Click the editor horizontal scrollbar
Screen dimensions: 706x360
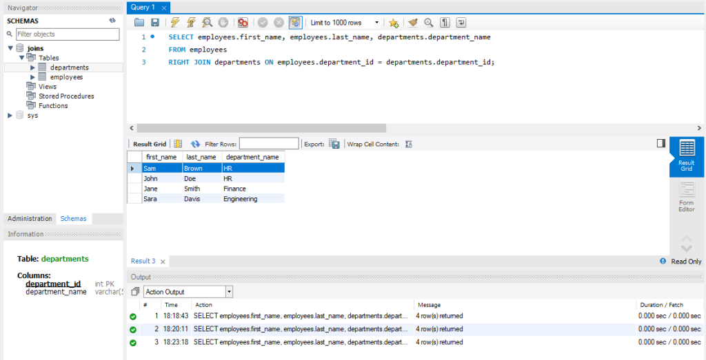click(x=261, y=128)
